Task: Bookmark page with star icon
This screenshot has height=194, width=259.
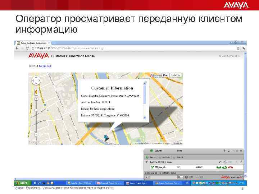Action: 238,48
